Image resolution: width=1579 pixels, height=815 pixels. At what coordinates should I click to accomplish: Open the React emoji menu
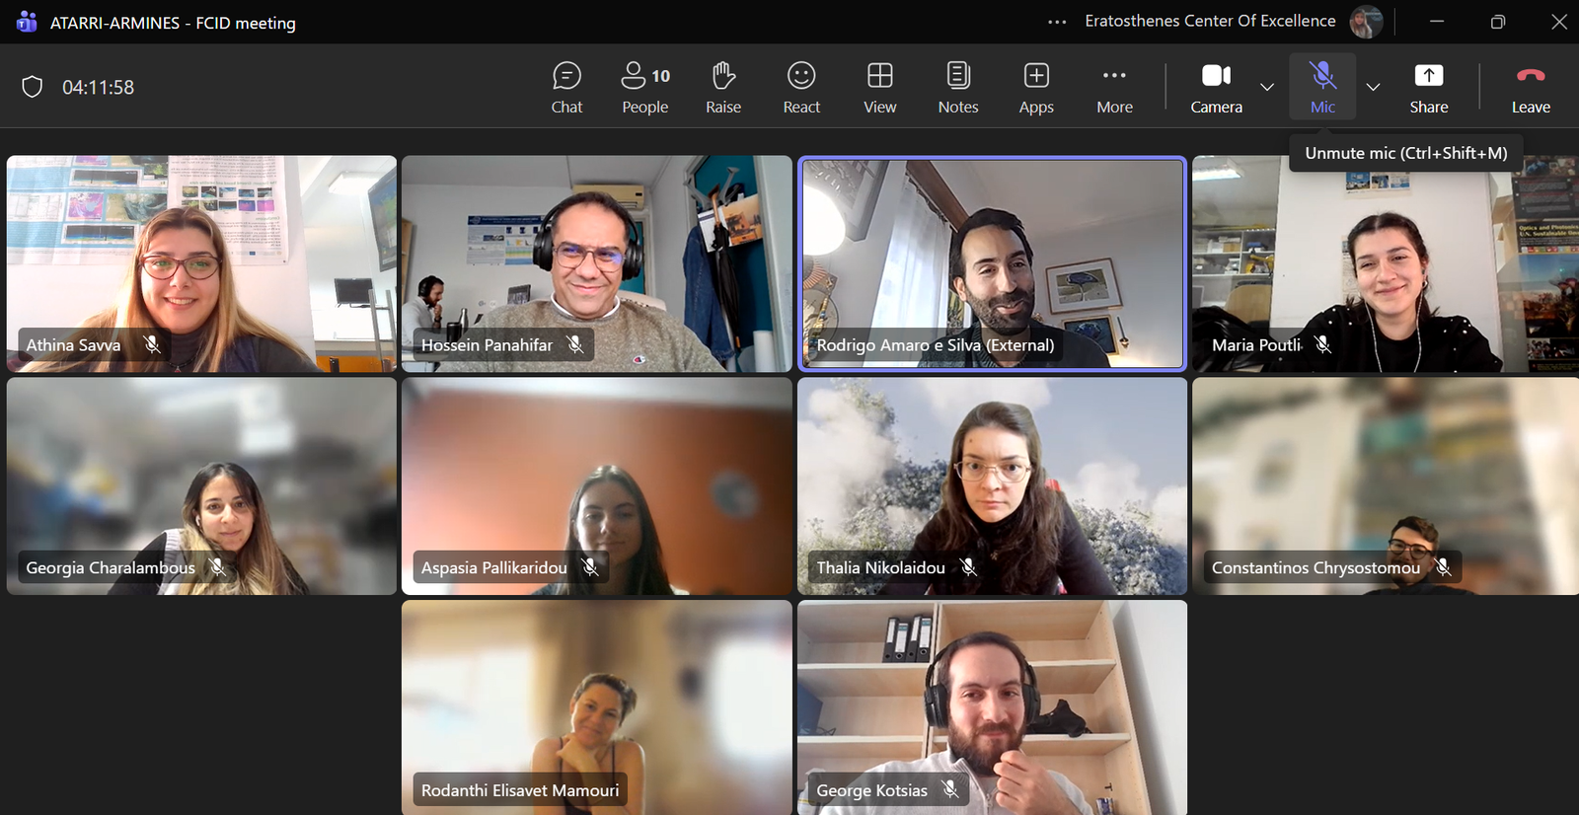(801, 87)
